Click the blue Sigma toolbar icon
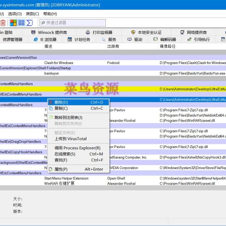226x226 pixels. (x=29, y=23)
